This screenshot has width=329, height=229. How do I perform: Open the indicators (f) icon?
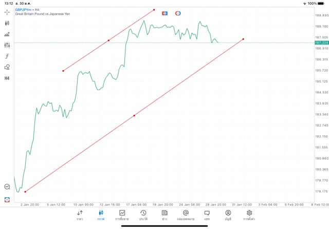(x=7, y=56)
